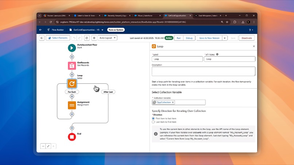Select the orange Loop element on canvas
The image size is (294, 165).
click(72, 83)
